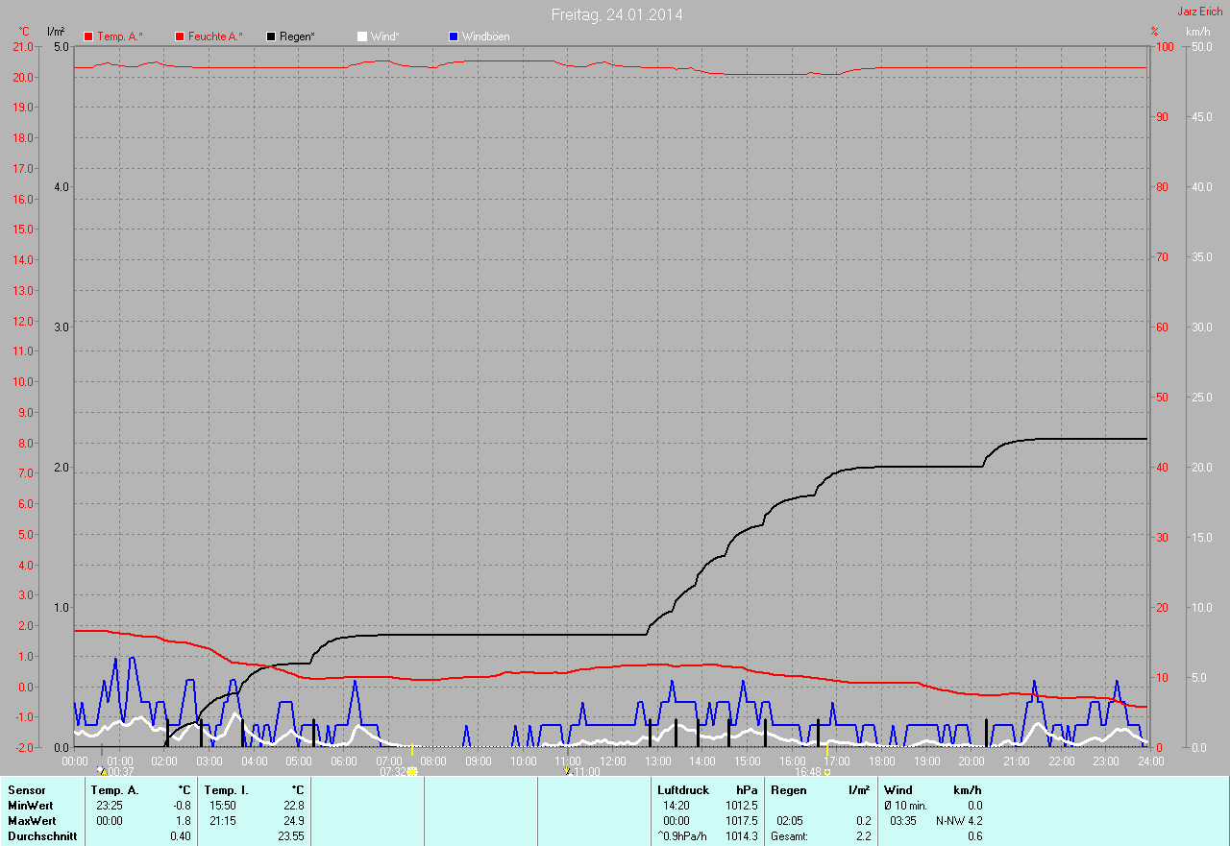Click the moonset icon beside 11:00 label

click(567, 771)
